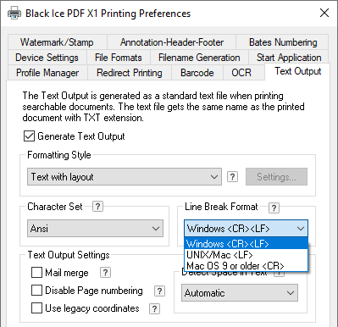Click the Mail merge help icon
This screenshot has height=327, width=338.
105,273
